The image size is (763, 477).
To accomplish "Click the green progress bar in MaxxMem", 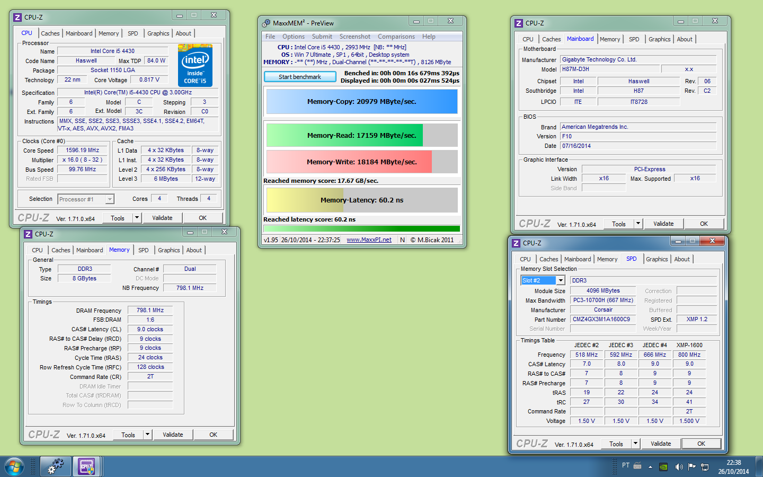I will pos(362,229).
